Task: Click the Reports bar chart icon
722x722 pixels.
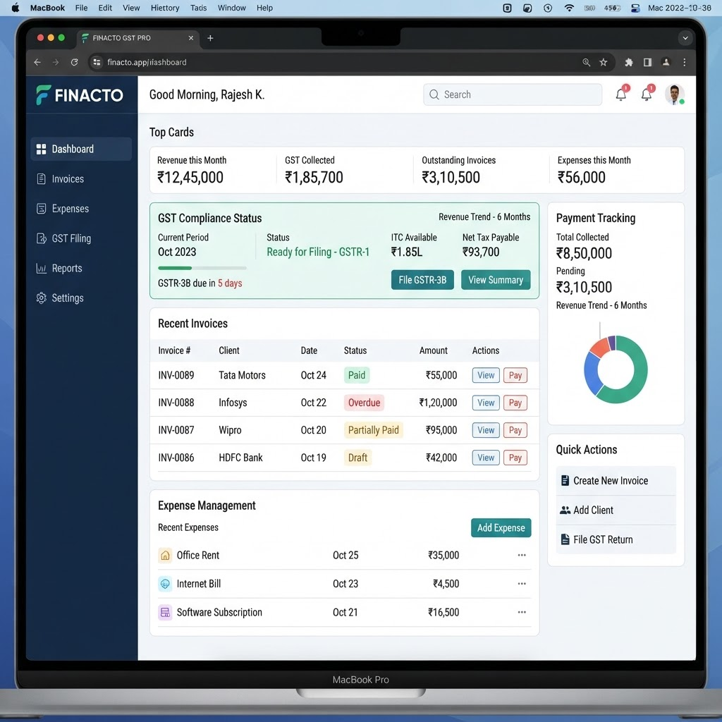Action: [x=41, y=269]
